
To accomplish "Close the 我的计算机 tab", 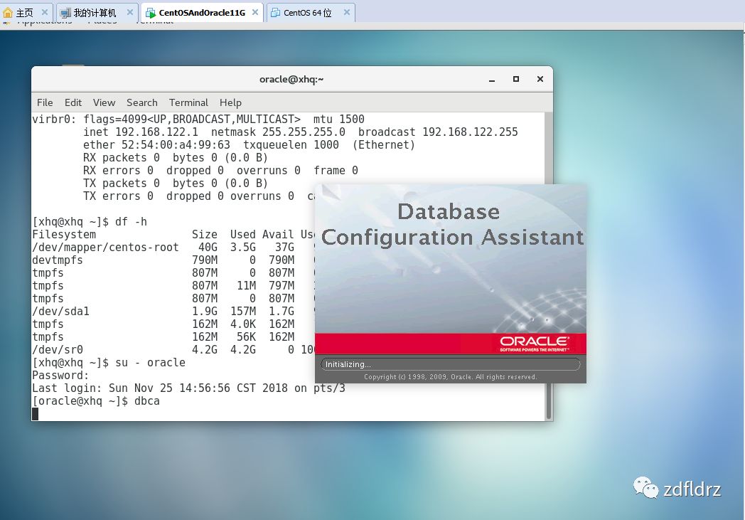I will (x=131, y=13).
